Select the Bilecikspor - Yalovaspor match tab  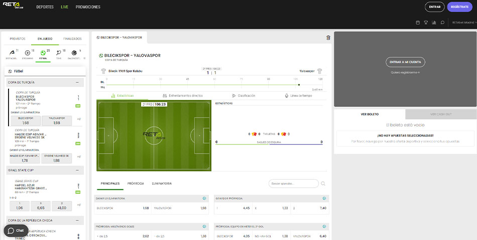coord(120,38)
